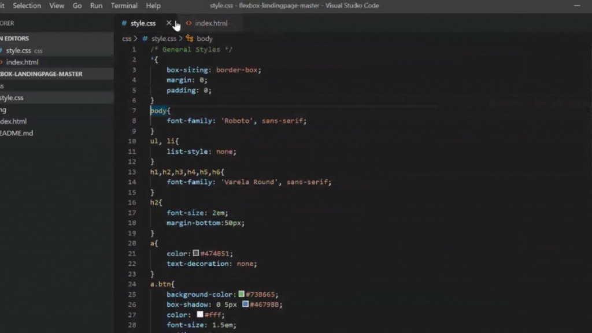Open the blue #4679BB color swatch
This screenshot has height=333, width=592.
click(x=246, y=304)
